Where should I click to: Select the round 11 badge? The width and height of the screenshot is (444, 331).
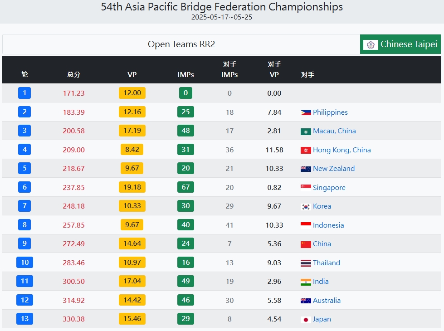(x=24, y=281)
